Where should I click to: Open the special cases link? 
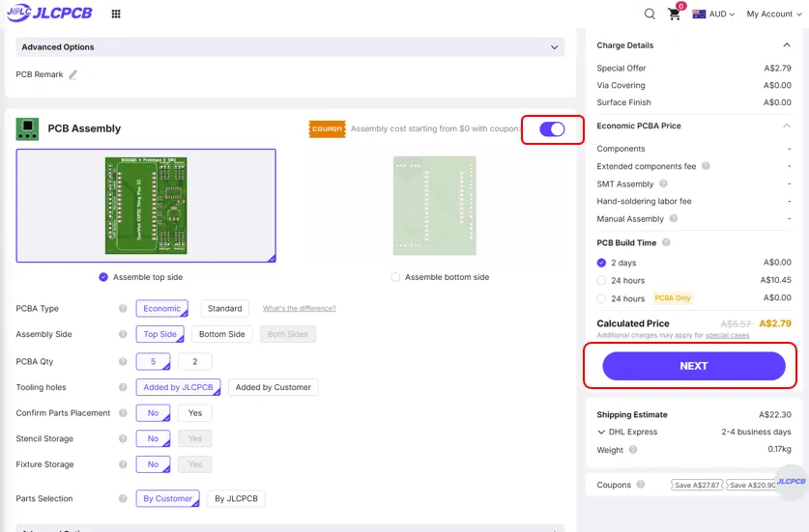pyautogui.click(x=727, y=335)
